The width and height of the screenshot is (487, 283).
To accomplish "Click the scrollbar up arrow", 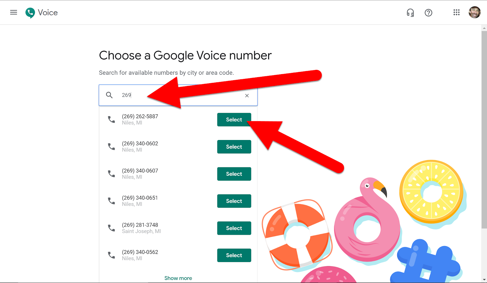I will [484, 28].
